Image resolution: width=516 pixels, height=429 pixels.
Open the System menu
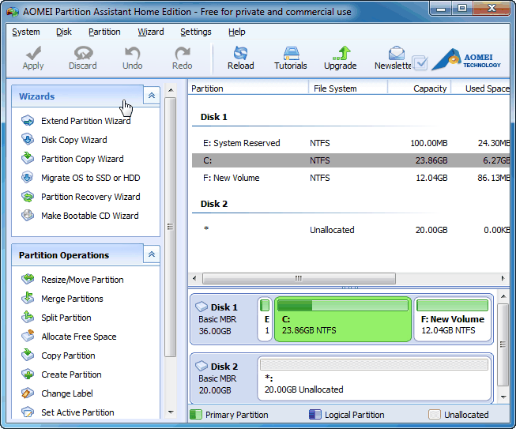pyautogui.click(x=26, y=32)
